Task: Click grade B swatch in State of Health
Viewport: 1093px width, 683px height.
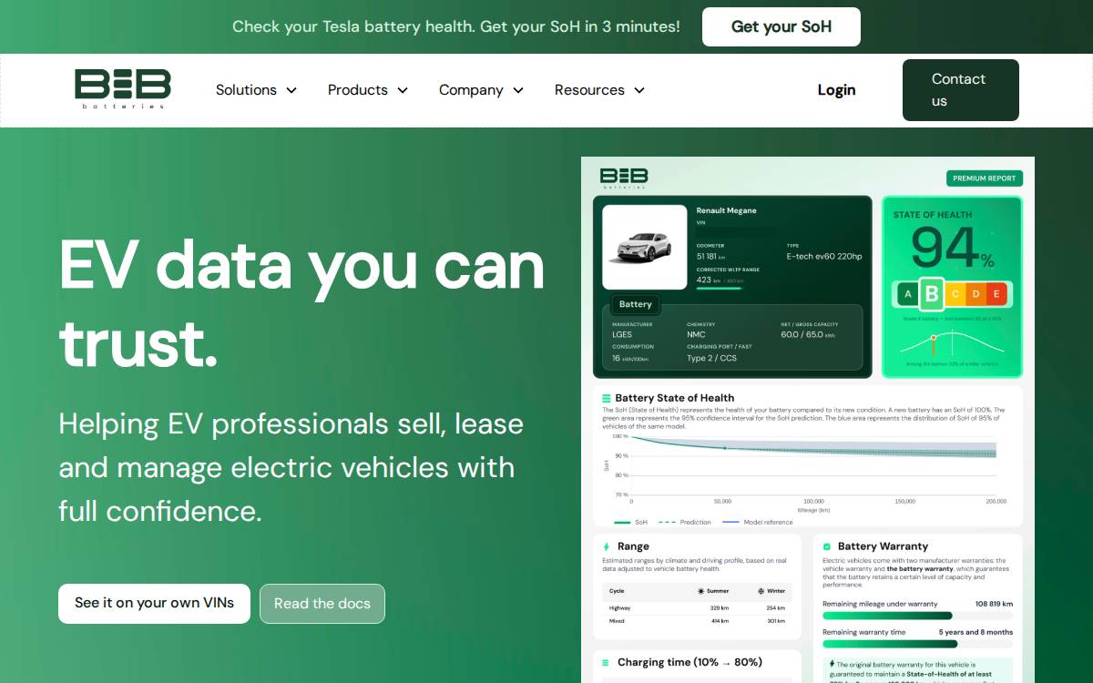Action: pos(931,294)
